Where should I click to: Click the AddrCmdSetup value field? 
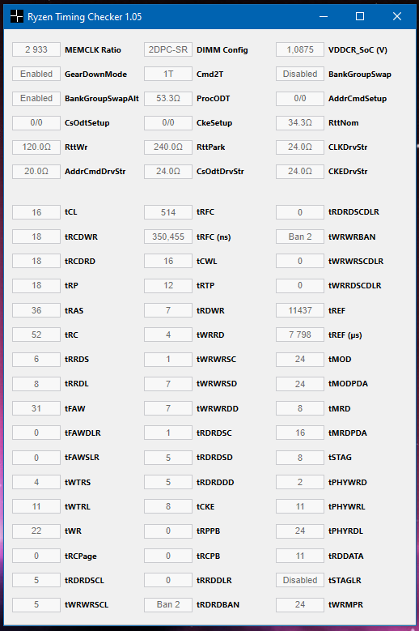point(299,98)
